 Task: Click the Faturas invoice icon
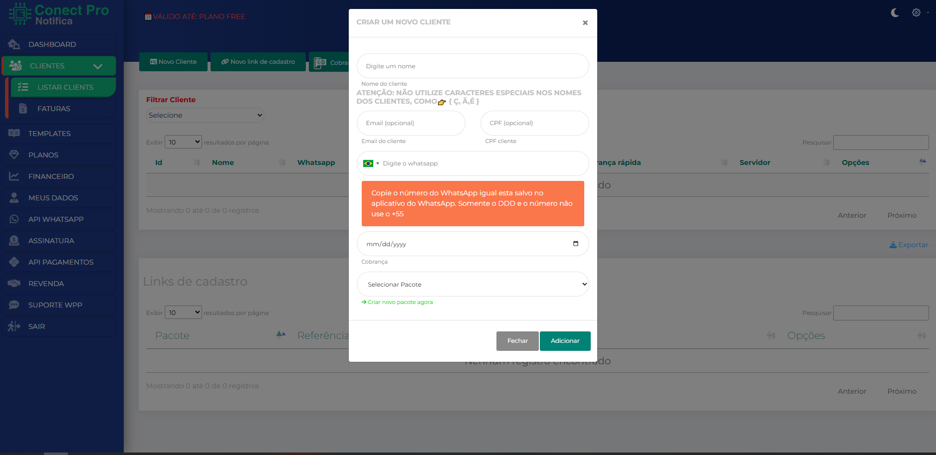pyautogui.click(x=23, y=109)
